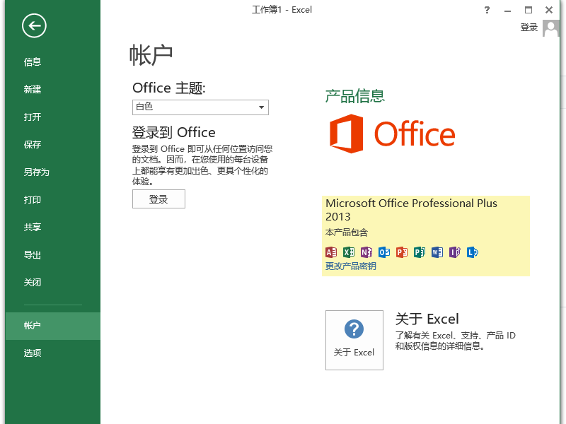
Task: Click the 帐户 page title
Action: pos(151,55)
